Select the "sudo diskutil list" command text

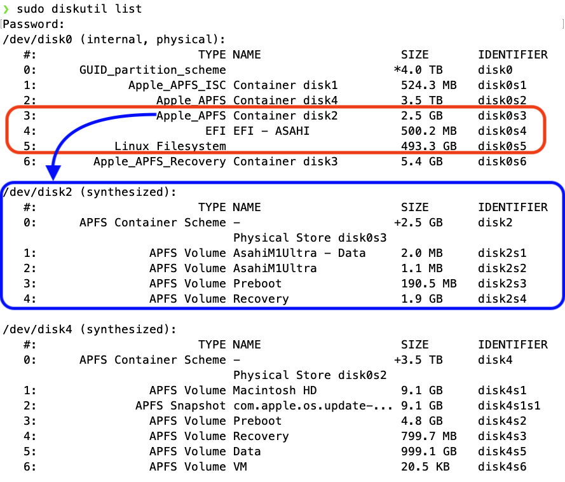point(80,9)
